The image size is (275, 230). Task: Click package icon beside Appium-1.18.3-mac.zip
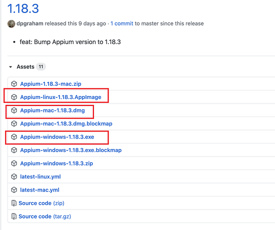click(14, 84)
